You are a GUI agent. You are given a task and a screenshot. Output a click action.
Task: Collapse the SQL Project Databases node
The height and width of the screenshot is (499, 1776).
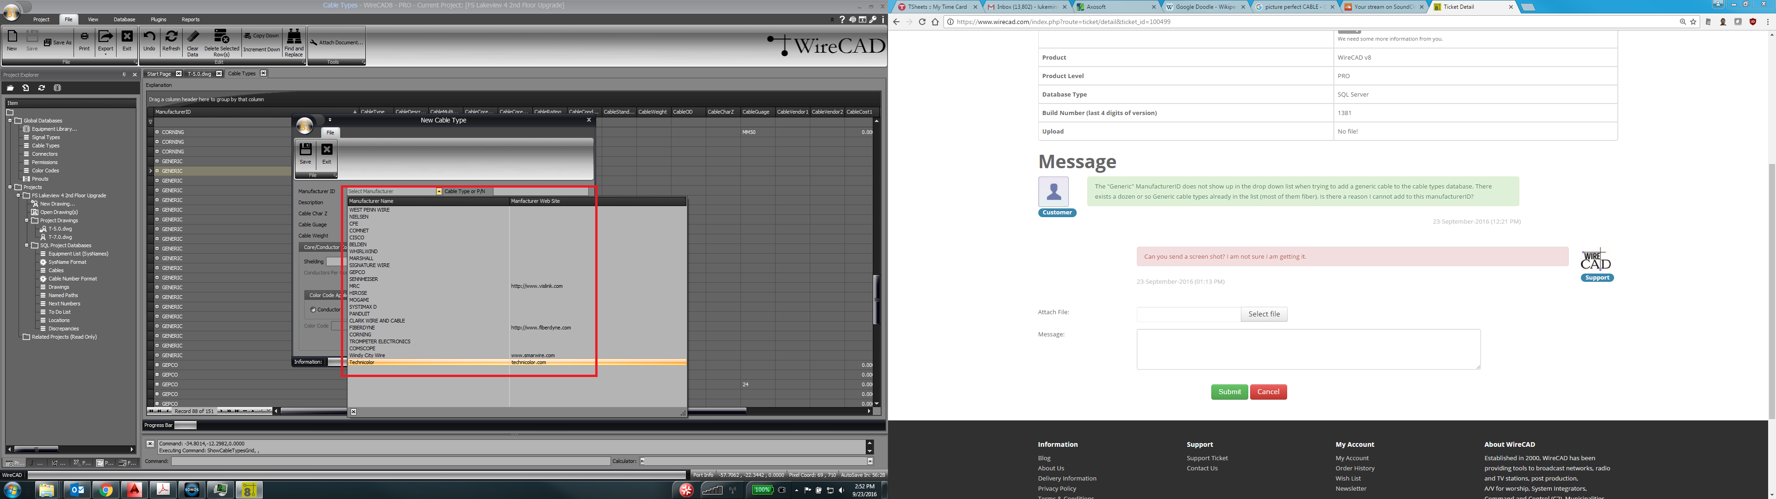(x=27, y=245)
